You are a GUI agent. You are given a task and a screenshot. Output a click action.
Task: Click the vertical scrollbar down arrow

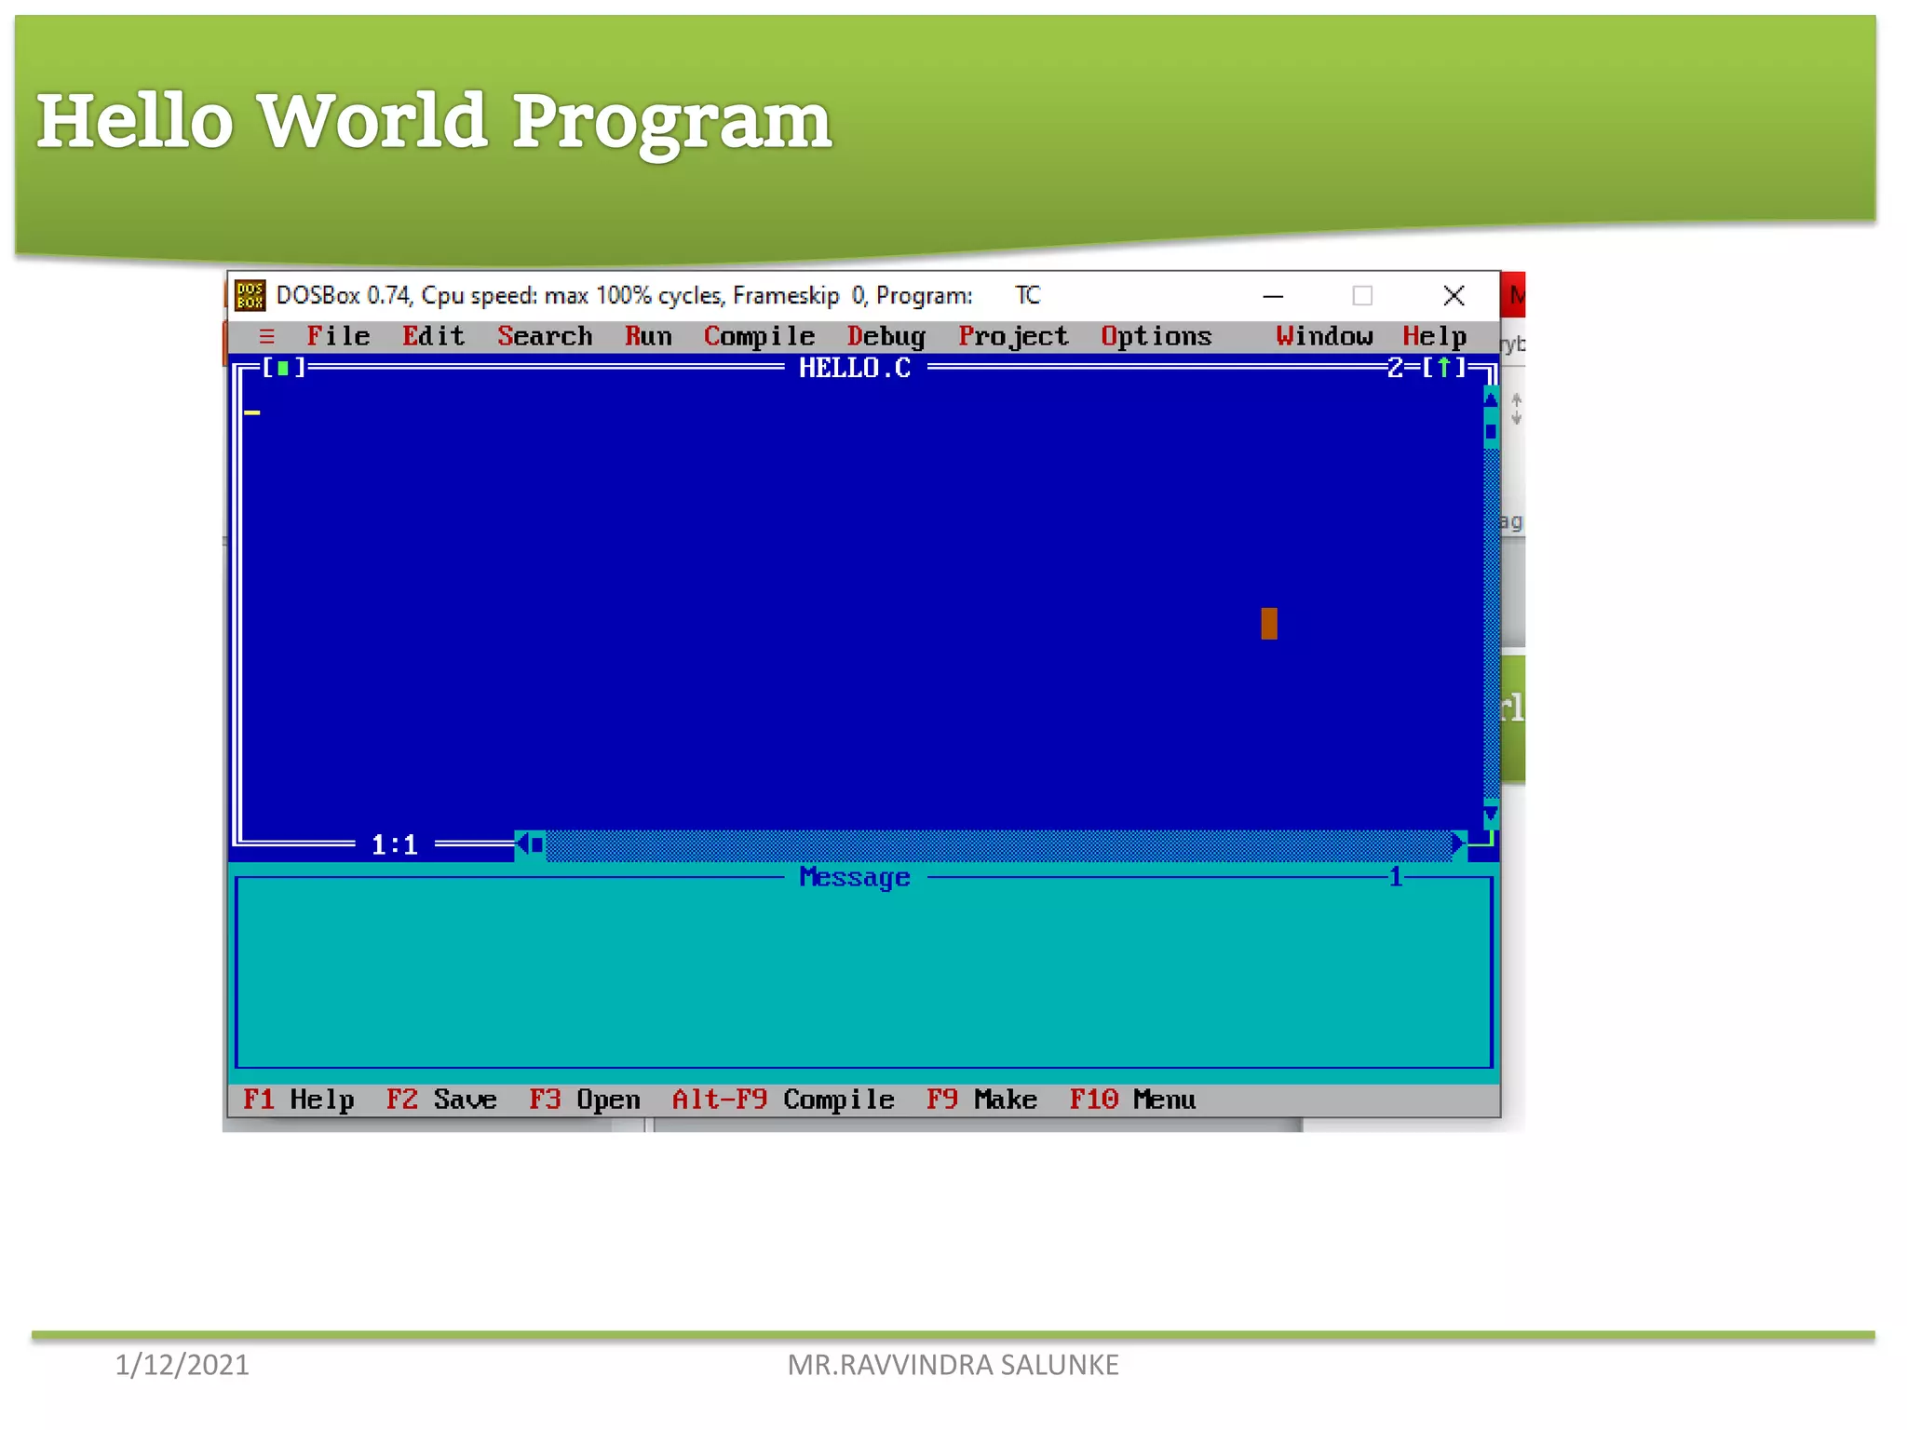pyautogui.click(x=1491, y=815)
